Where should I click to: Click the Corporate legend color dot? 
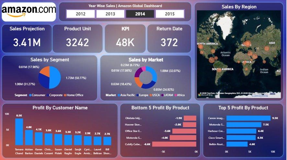click(x=48, y=95)
